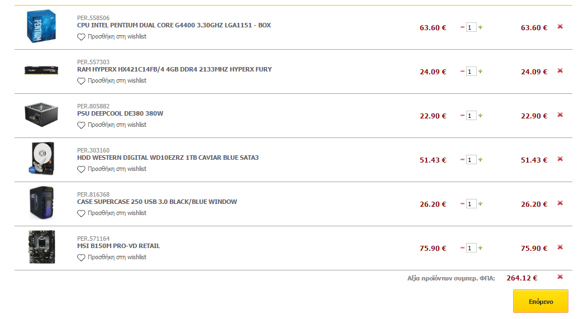Remove the Intel Pentium G4400 CPU from cart
Image resolution: width=588 pixels, height=319 pixels.
click(560, 27)
